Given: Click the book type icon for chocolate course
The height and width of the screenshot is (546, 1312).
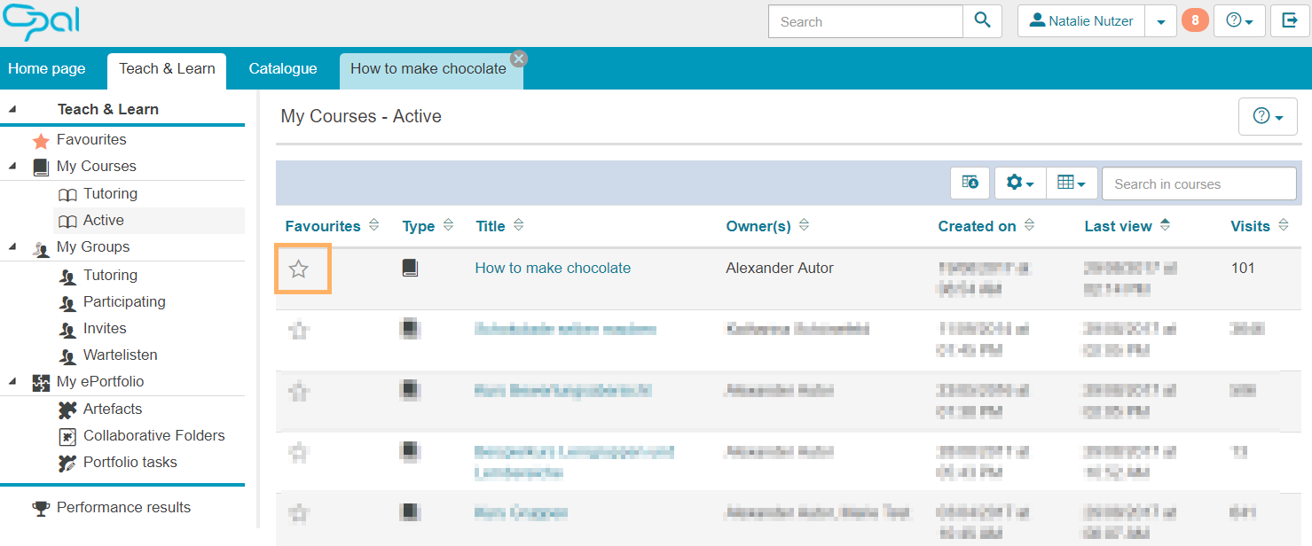Looking at the screenshot, I should tap(410, 268).
